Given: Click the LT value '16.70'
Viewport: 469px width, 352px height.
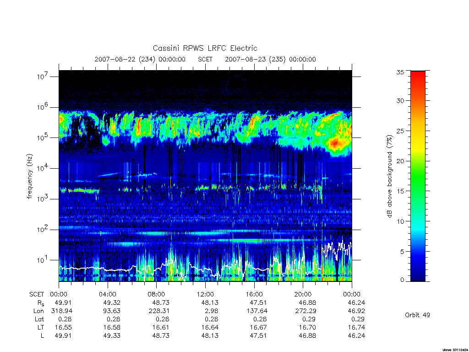Looking at the screenshot, I should (x=307, y=327).
